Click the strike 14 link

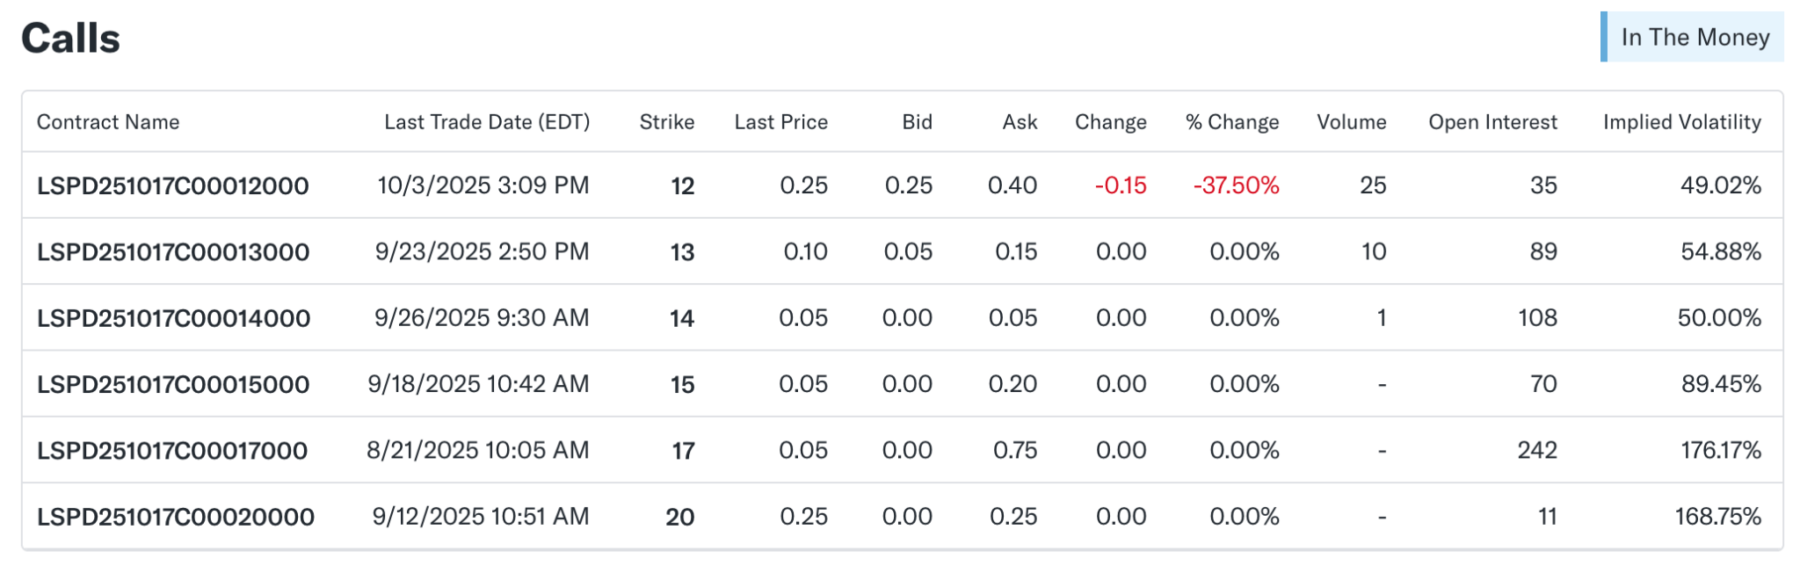click(681, 318)
